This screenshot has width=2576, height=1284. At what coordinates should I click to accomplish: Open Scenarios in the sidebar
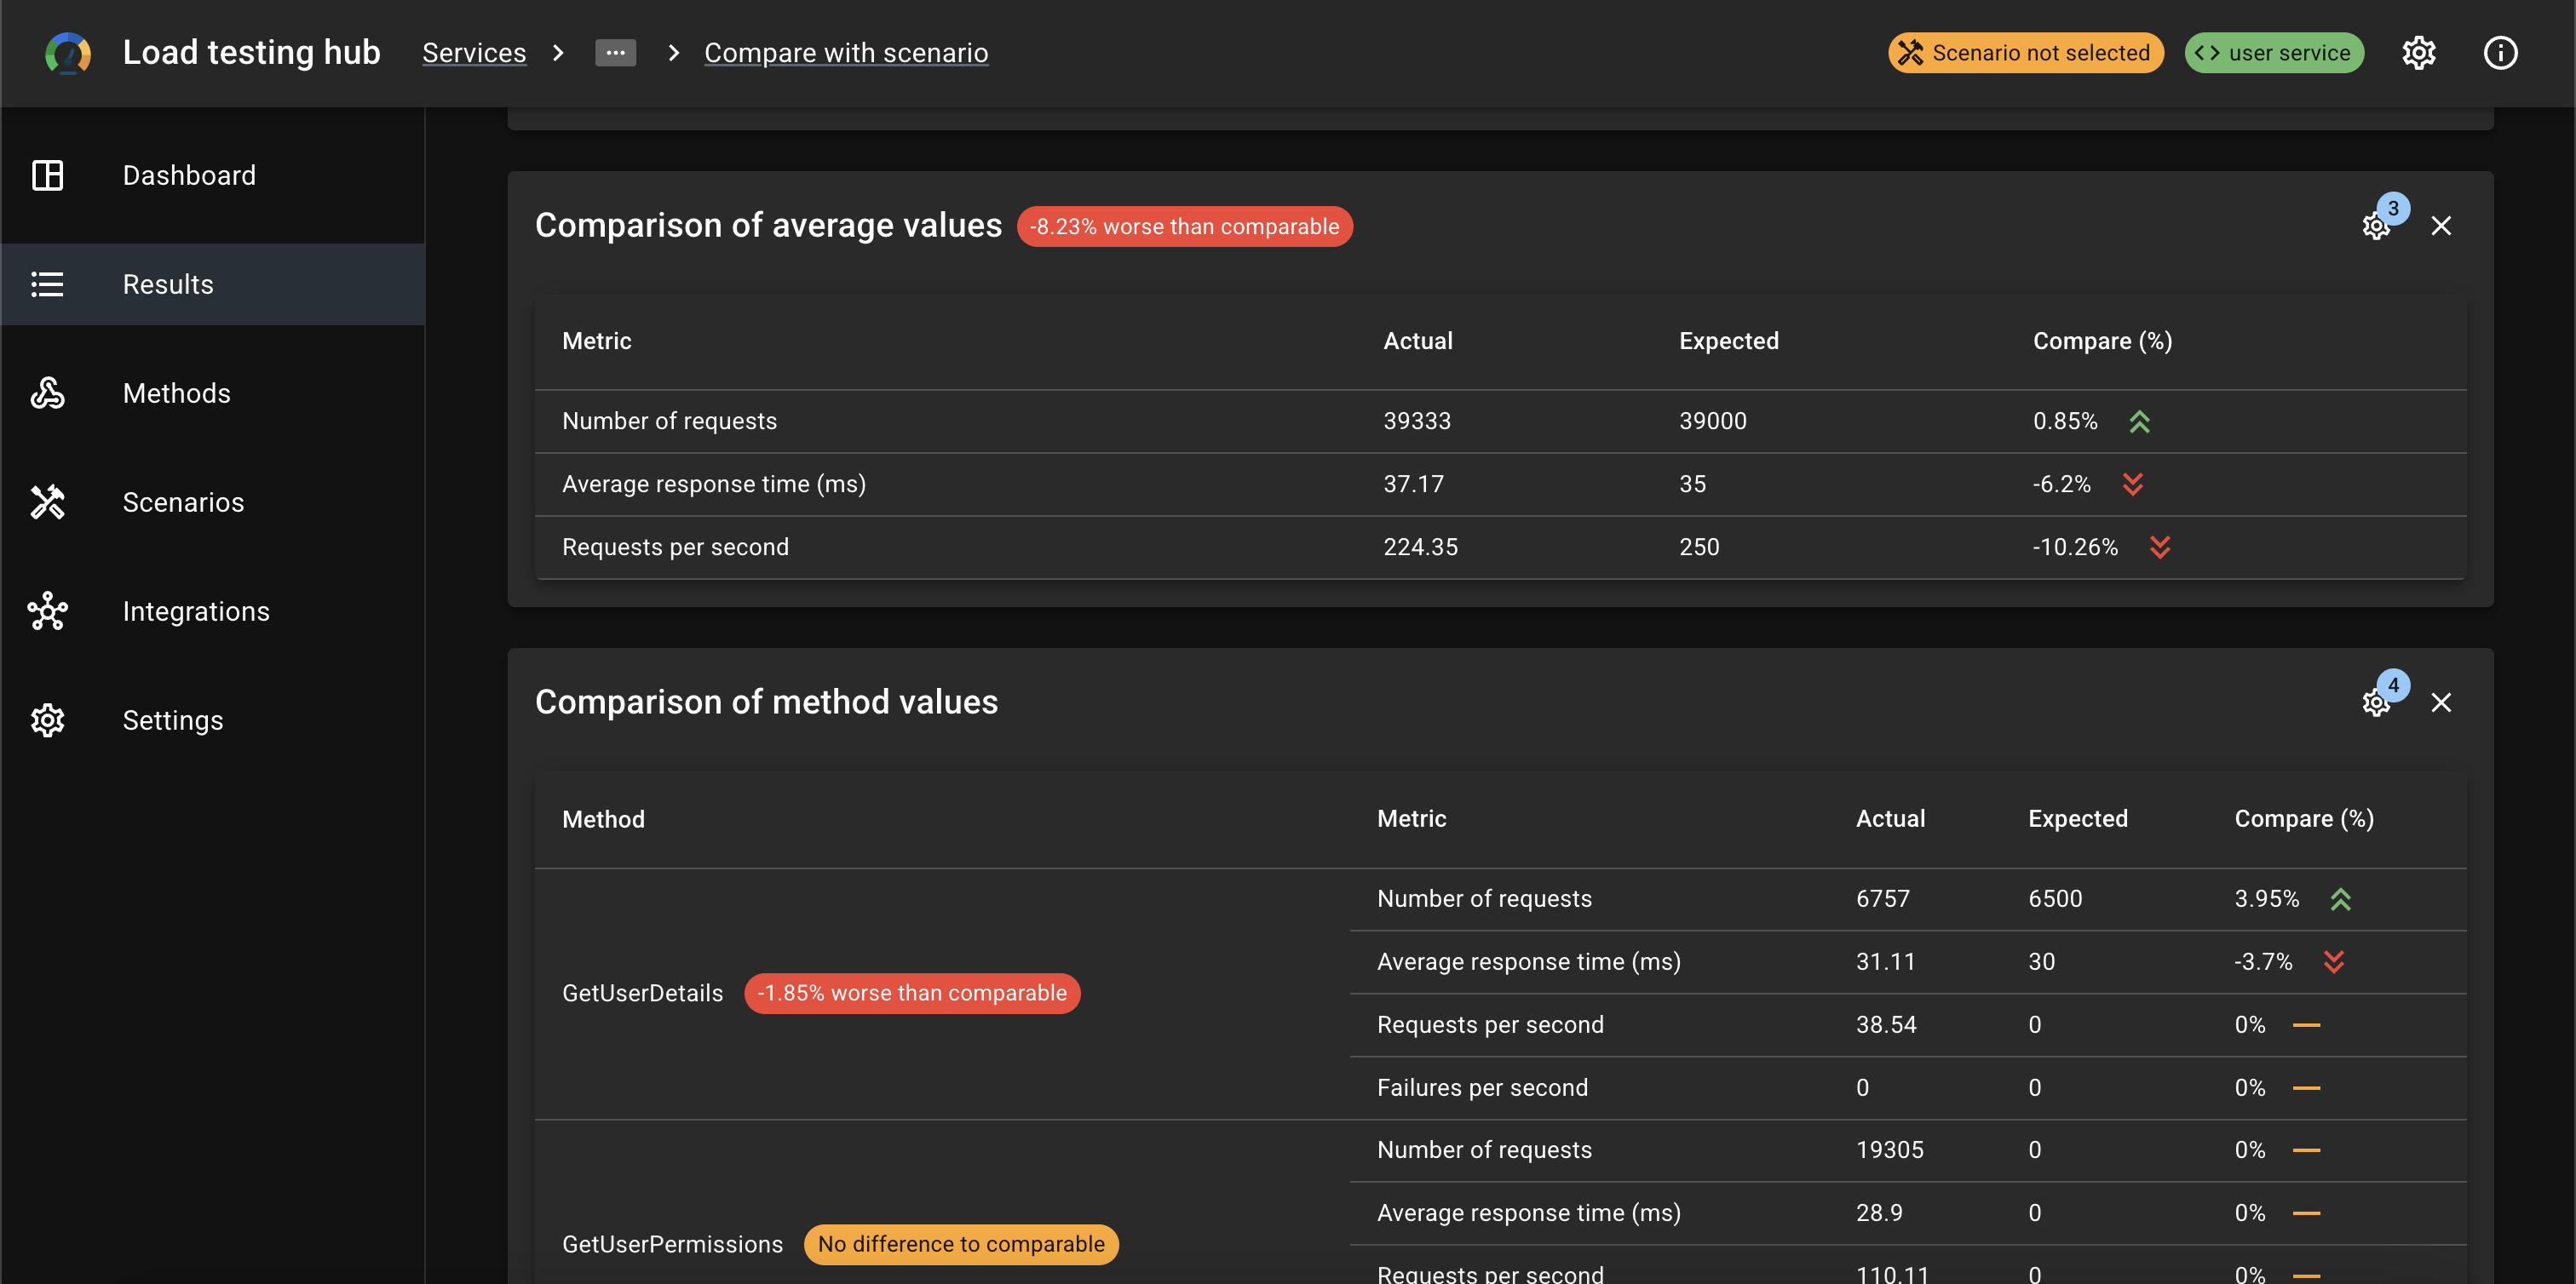tap(213, 502)
